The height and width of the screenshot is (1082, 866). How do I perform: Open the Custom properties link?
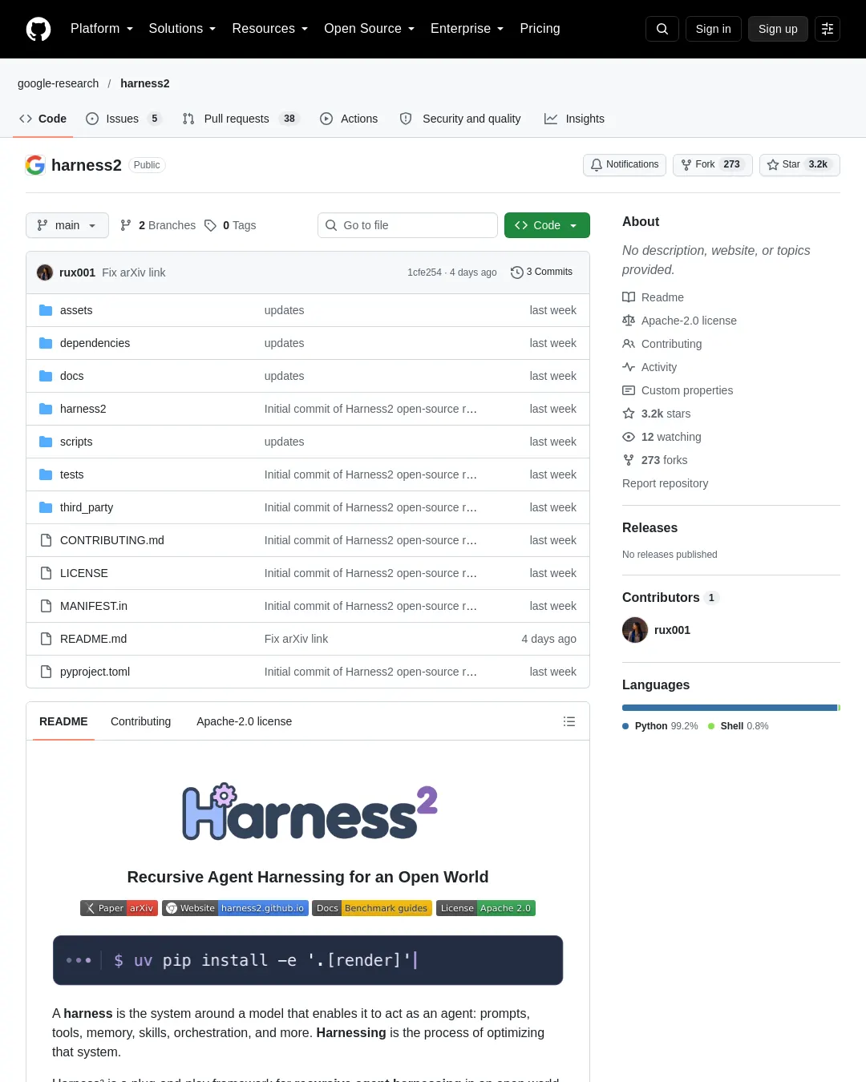coord(678,390)
